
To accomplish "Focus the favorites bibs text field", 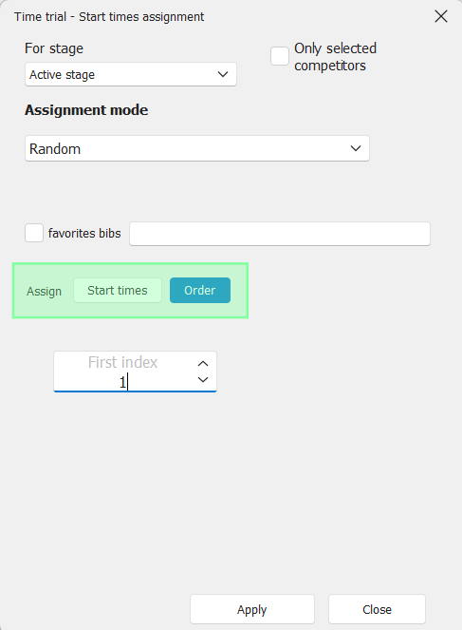I will [280, 234].
